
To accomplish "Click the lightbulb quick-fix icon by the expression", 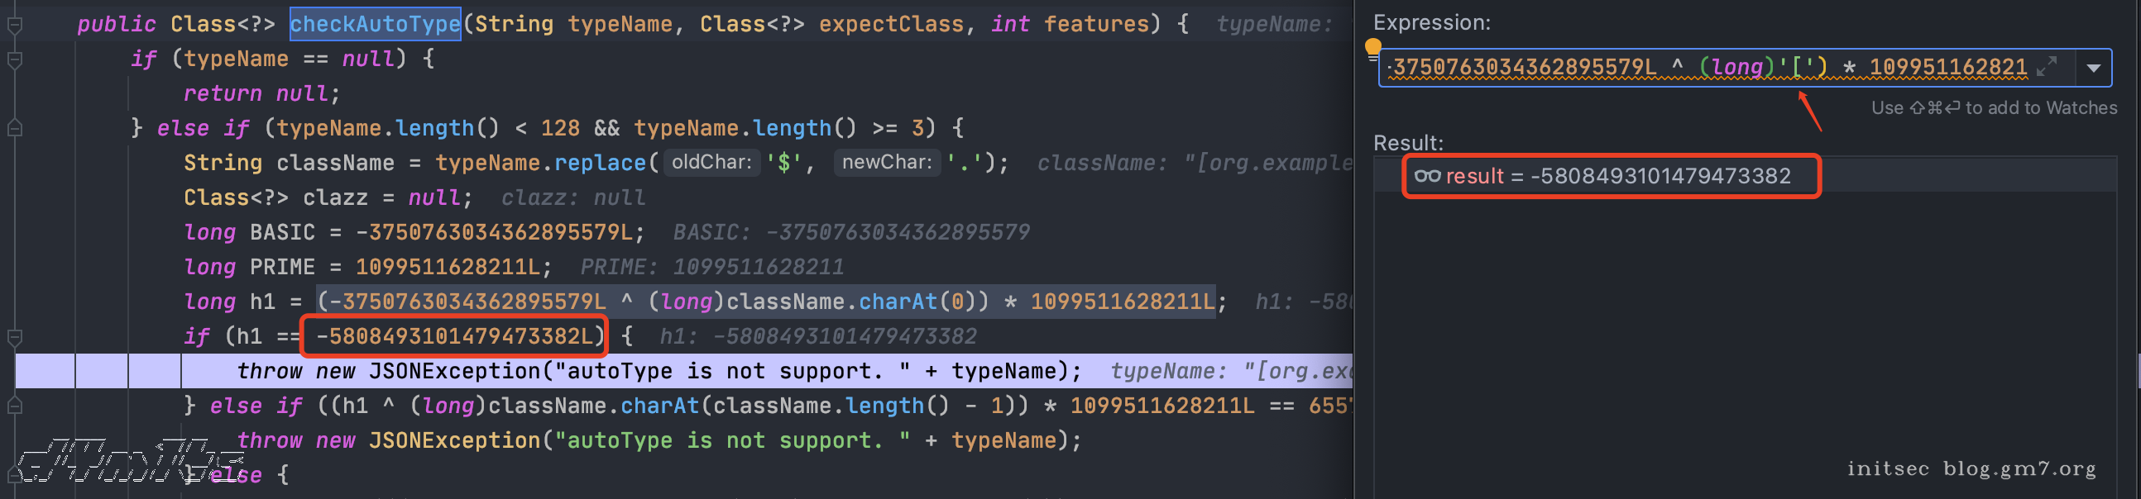I will (x=1373, y=48).
